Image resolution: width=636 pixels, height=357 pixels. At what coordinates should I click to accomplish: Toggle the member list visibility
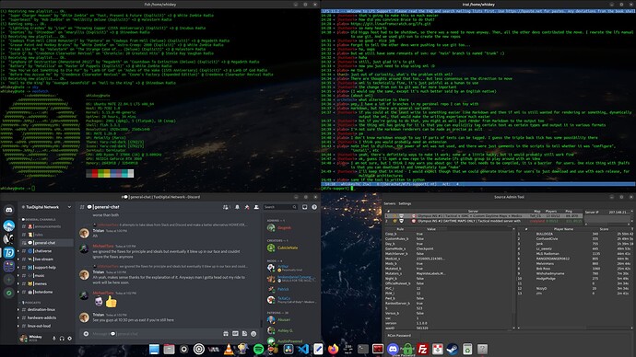[256, 207]
